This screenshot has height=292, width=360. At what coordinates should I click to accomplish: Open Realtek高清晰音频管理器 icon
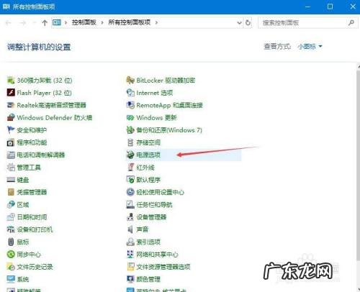[x=11, y=105]
